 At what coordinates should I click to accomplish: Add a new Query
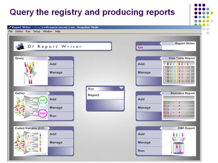tap(53, 64)
